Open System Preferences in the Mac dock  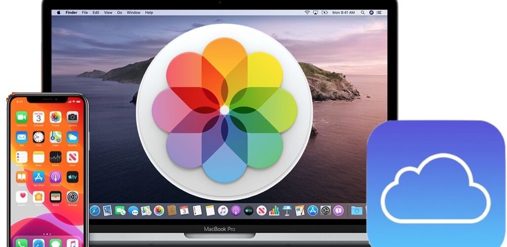[x=325, y=210]
